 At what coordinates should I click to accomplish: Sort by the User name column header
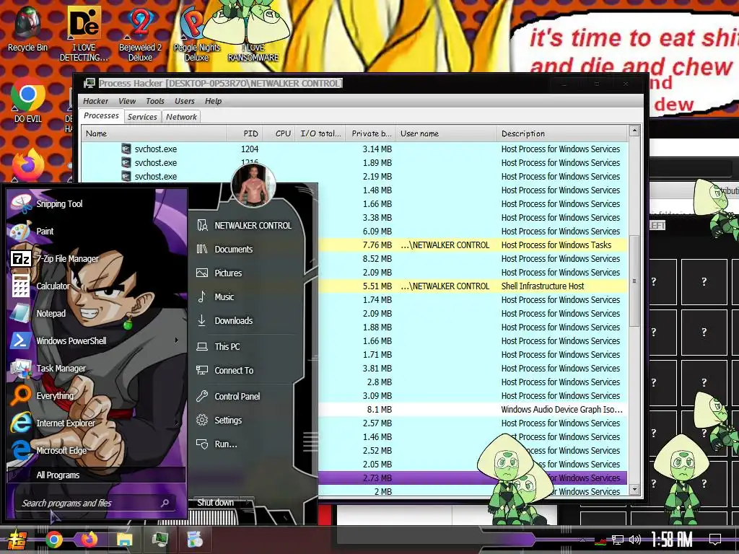pyautogui.click(x=446, y=133)
